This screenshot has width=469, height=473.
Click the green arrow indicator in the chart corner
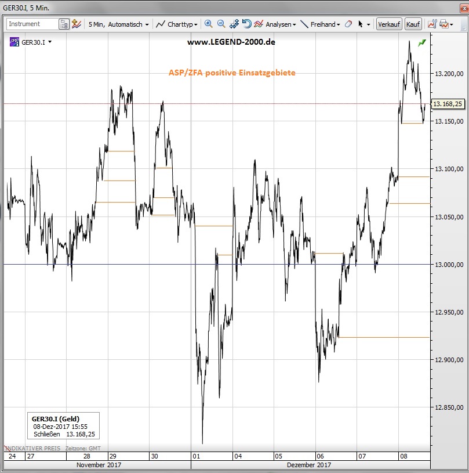point(421,43)
